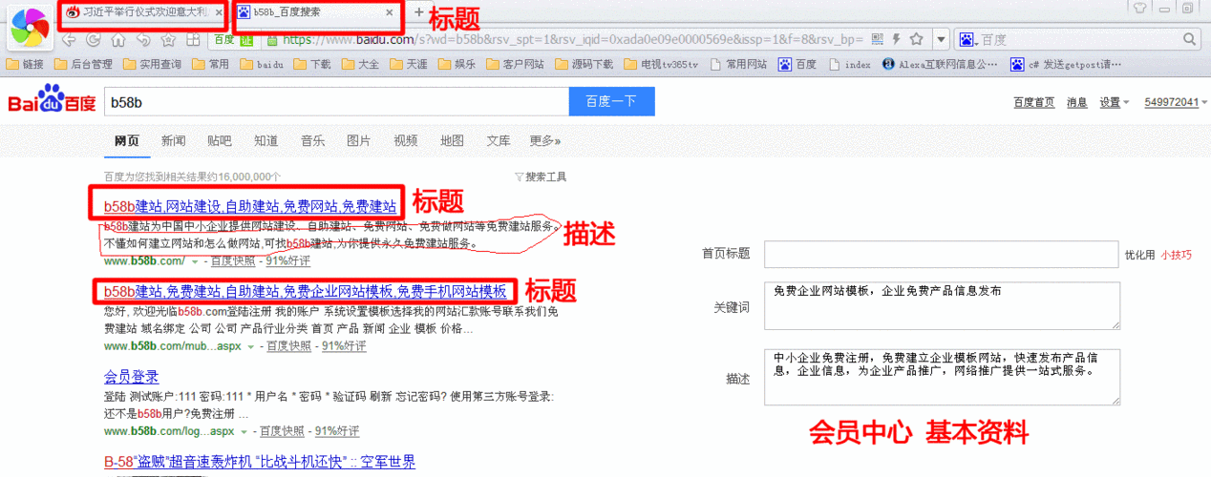Click the undo closed tab arrow icon
The height and width of the screenshot is (477, 1211).
pos(142,40)
